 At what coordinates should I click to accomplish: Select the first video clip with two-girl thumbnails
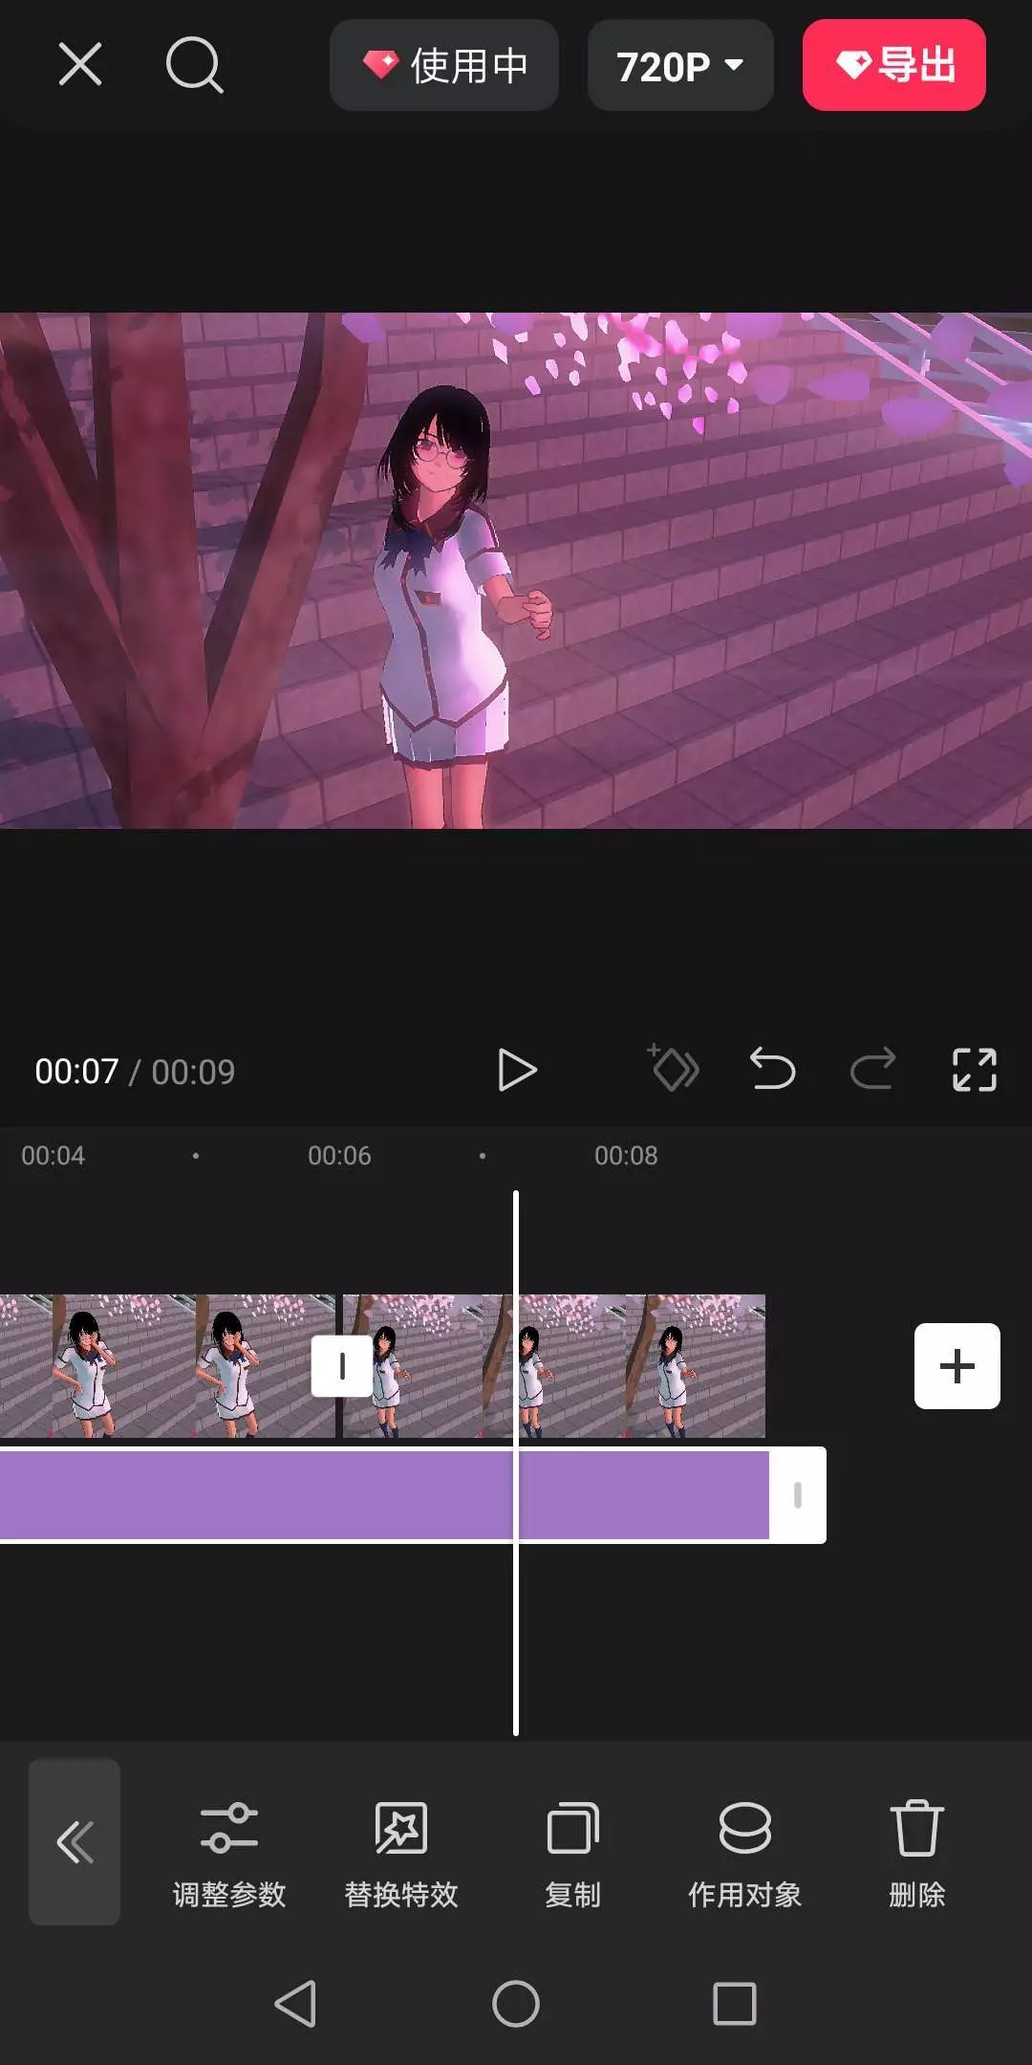167,1366
